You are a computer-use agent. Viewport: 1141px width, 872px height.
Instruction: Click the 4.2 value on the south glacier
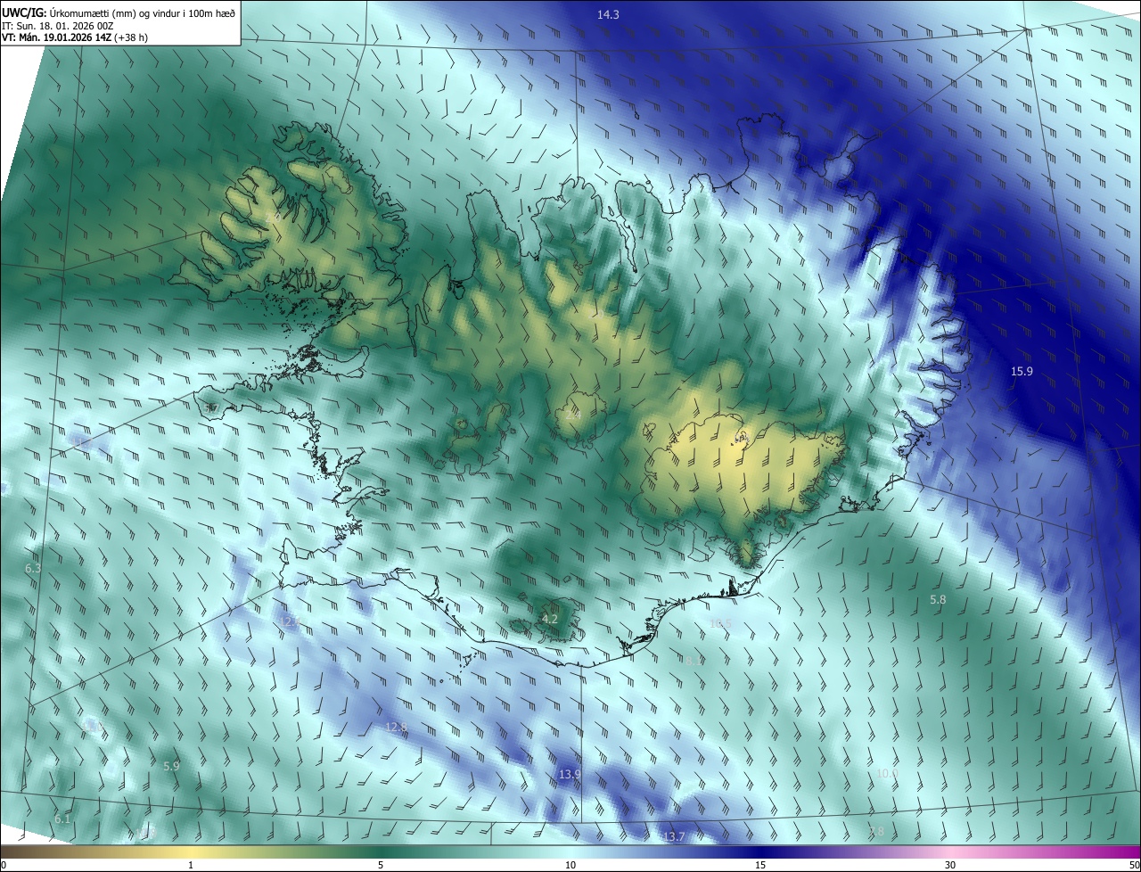(550, 619)
